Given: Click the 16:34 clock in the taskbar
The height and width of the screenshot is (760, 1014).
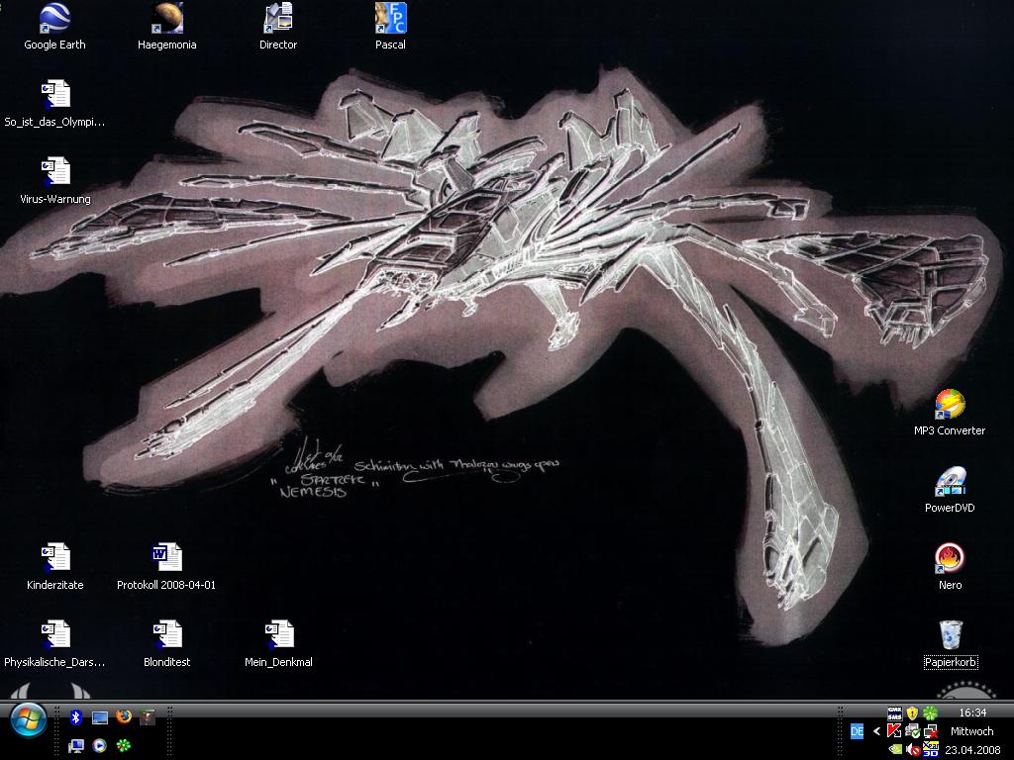Looking at the screenshot, I should pyautogui.click(x=971, y=712).
